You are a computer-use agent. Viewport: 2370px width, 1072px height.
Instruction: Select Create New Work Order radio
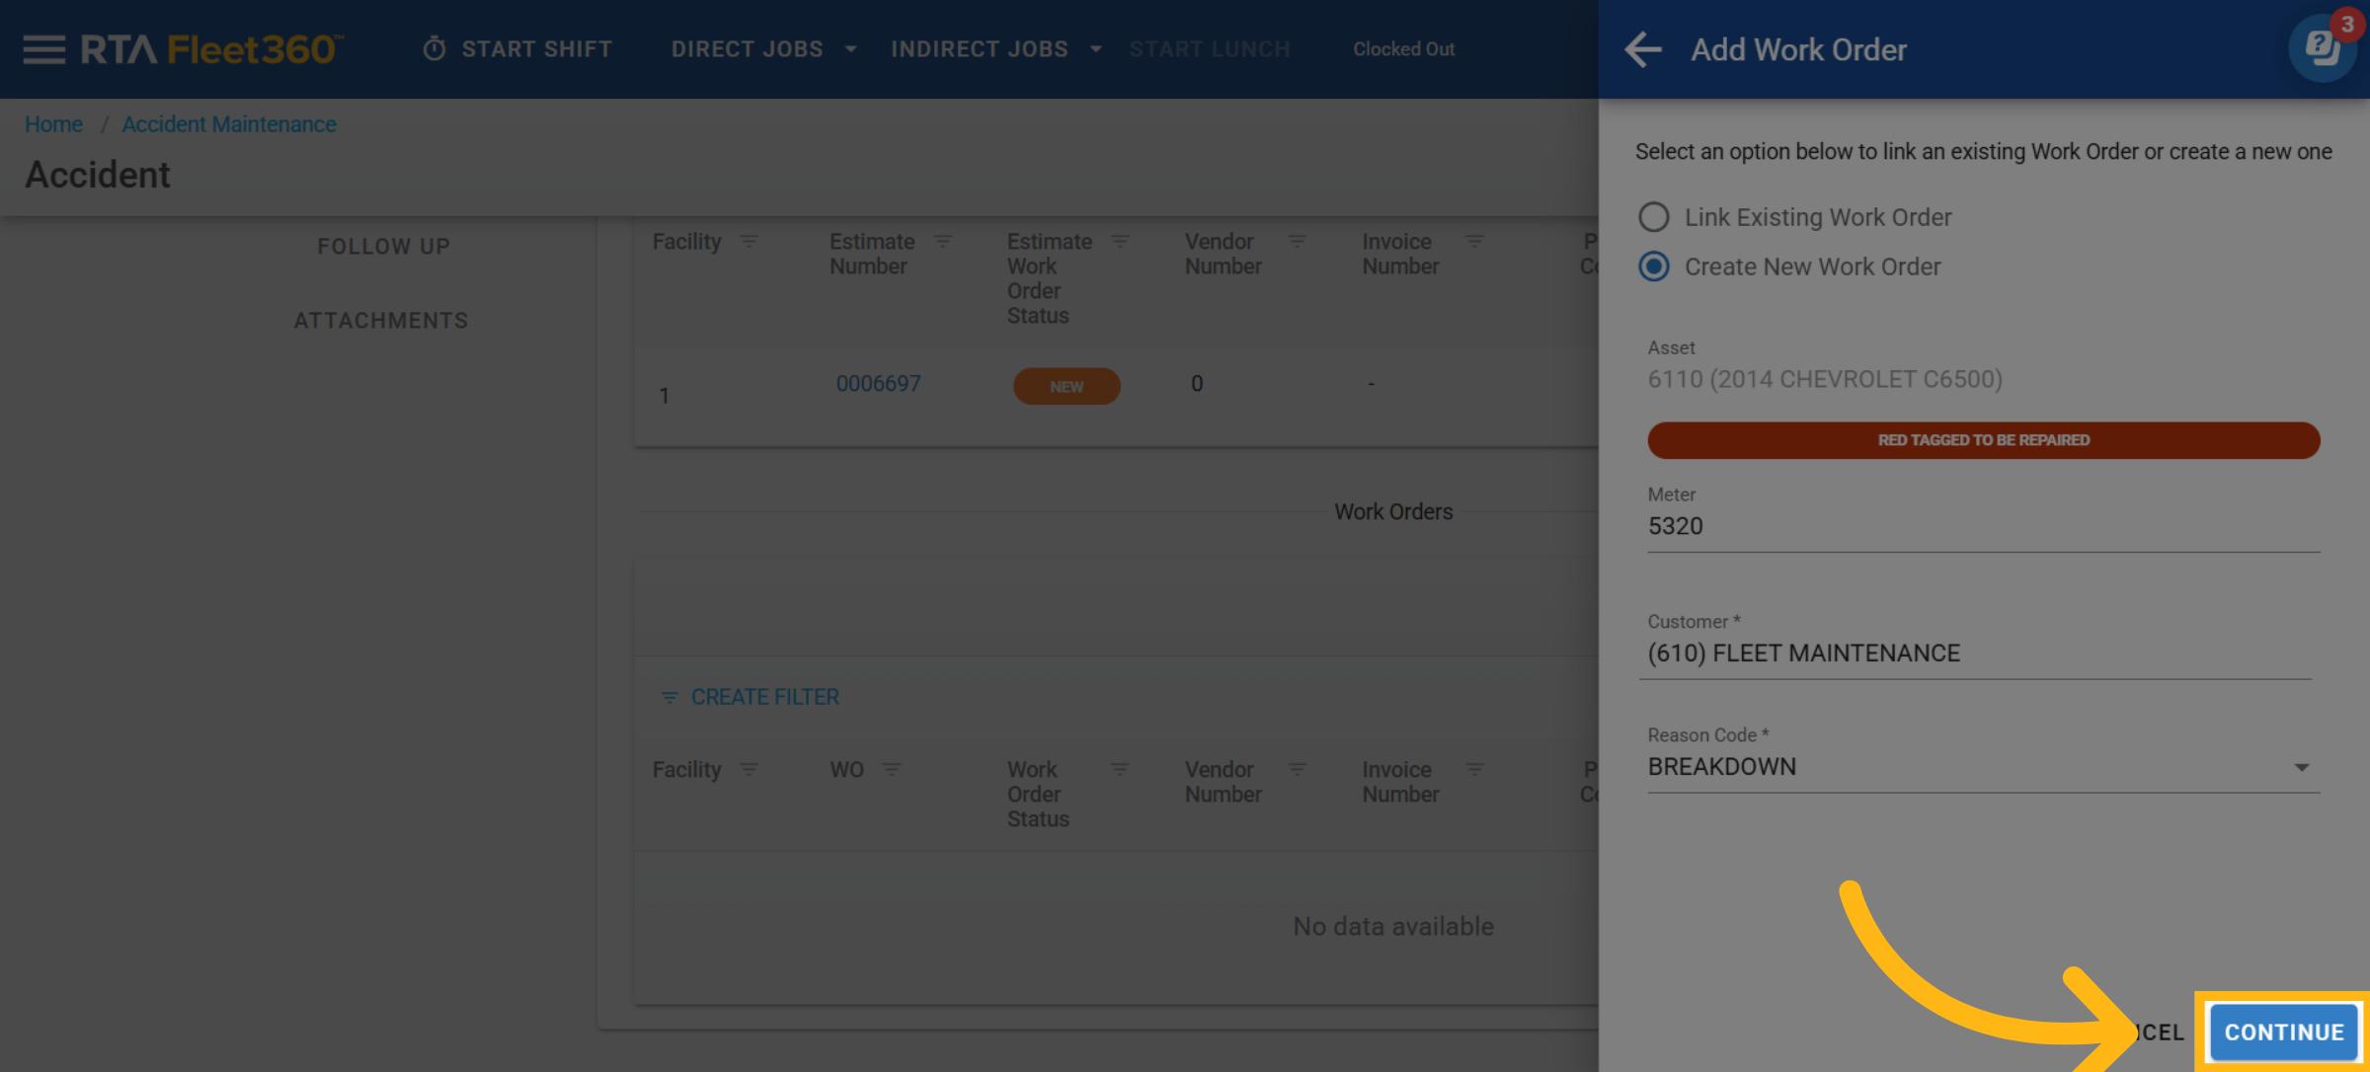[1654, 267]
